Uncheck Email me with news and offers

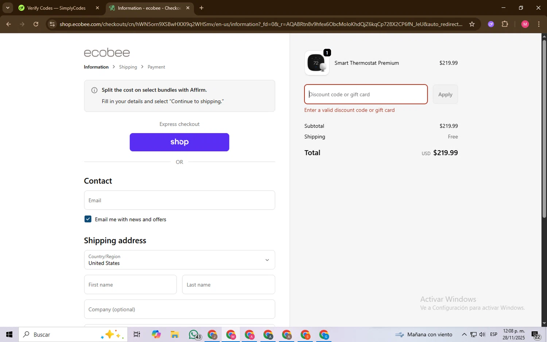point(88,219)
